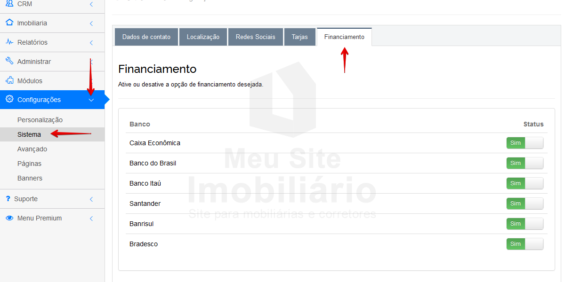The height and width of the screenshot is (282, 565).
Task: Disable Caixa Econômica financing toggle
Action: [525, 143]
